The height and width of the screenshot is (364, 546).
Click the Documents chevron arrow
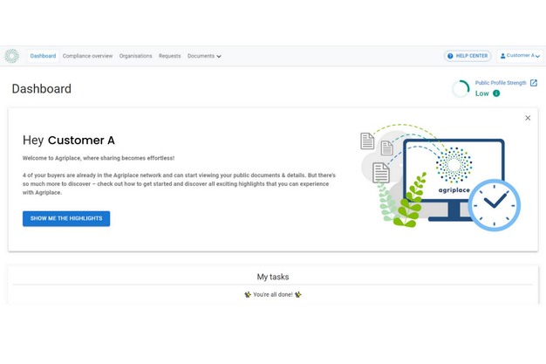(219, 57)
